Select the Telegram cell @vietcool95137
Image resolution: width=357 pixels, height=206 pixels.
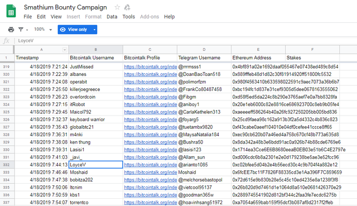(204, 188)
